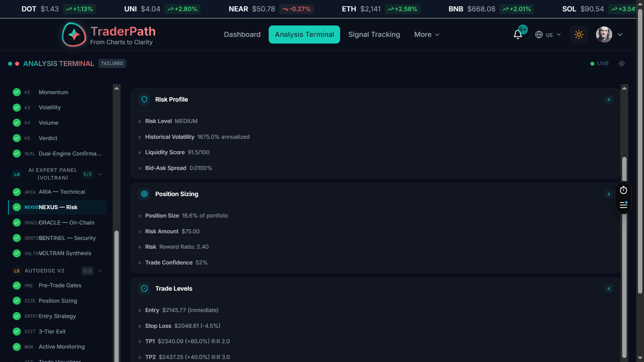Select K4 Volume step
The height and width of the screenshot is (362, 644).
(x=57, y=123)
